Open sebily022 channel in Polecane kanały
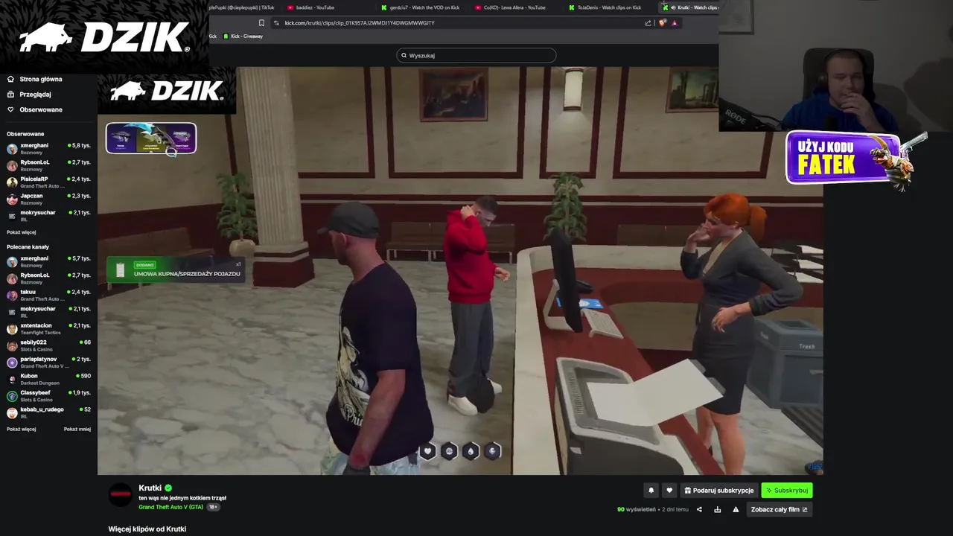 [48, 345]
